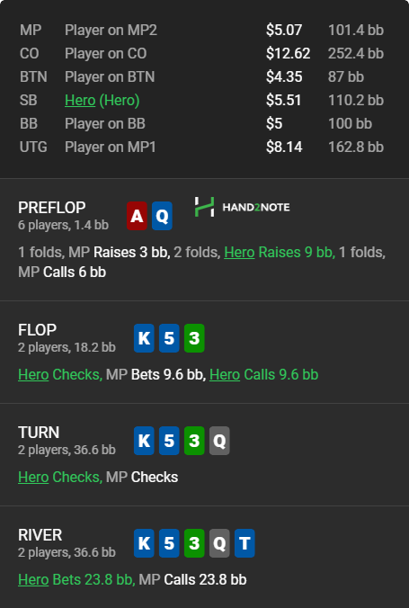
Task: Select the King card on the flop
Action: (x=144, y=338)
